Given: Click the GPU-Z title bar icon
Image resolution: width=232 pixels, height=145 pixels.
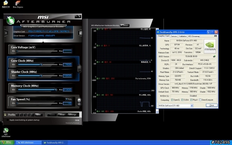Looking at the screenshot, I should pos(158,32).
